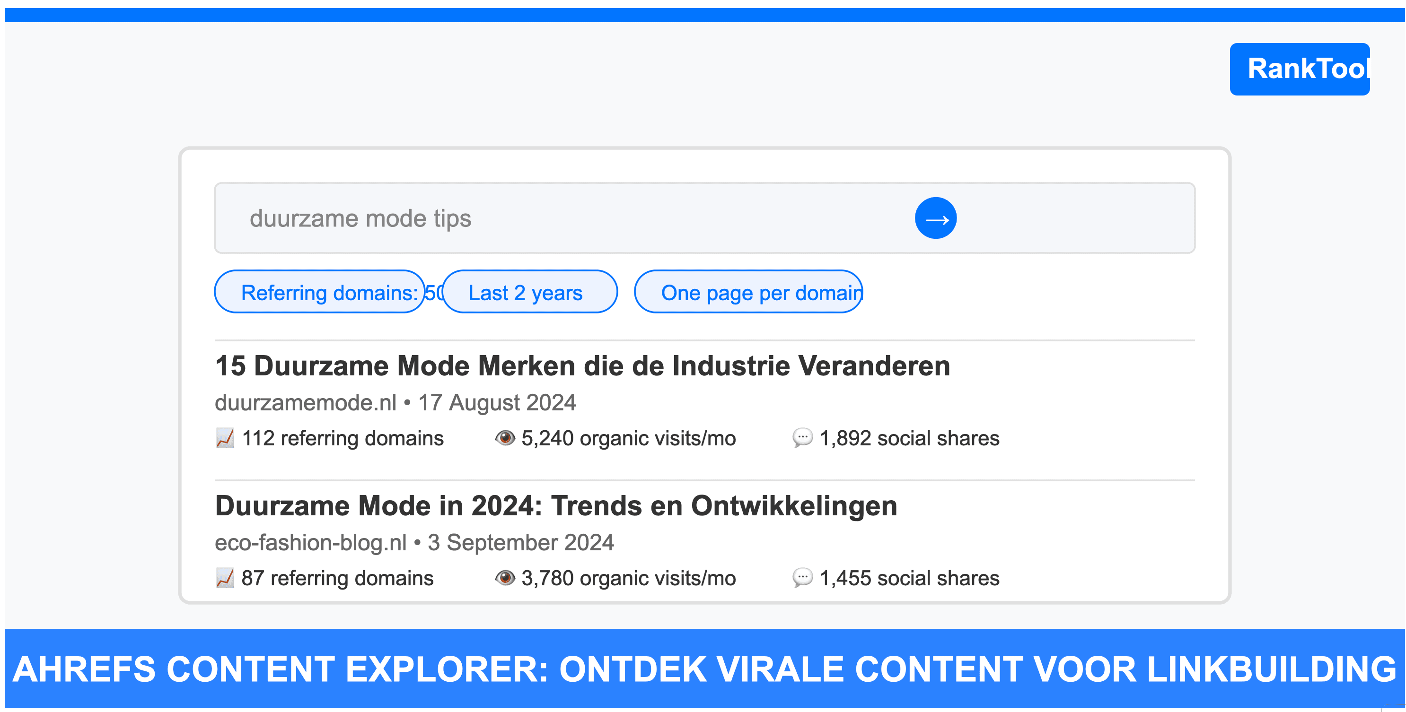This screenshot has height=712, width=1406.
Task: Click the Ahrefs Content Explorer banner heading
Action: pyautogui.click(x=704, y=669)
